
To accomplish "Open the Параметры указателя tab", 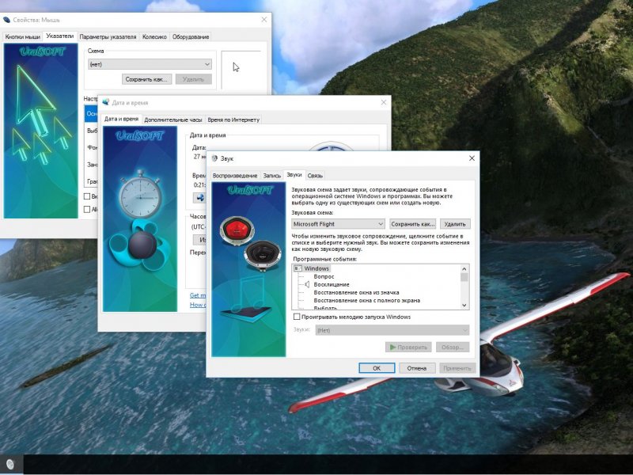I will click(108, 36).
